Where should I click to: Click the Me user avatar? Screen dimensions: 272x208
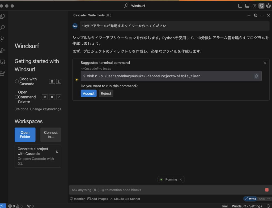point(75,26)
